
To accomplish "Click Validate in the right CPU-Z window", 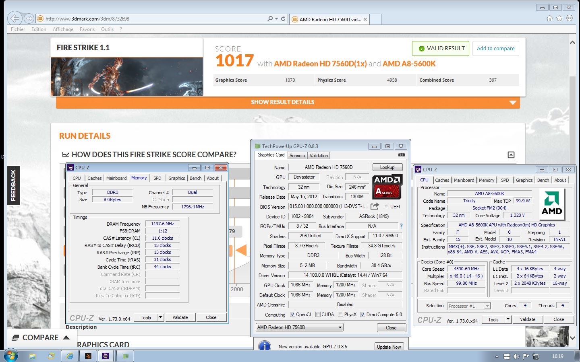I will [x=528, y=319].
